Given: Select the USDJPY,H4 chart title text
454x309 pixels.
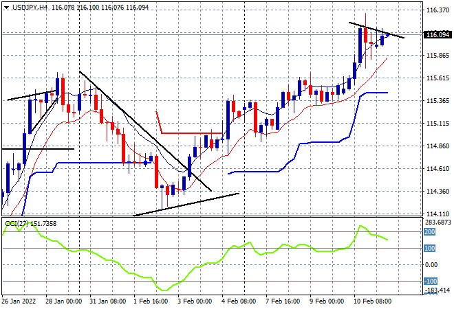Looking at the screenshot, I should [x=30, y=8].
